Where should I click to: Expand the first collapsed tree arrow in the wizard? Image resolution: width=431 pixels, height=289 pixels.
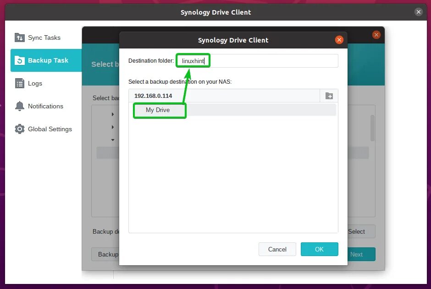coord(112,114)
